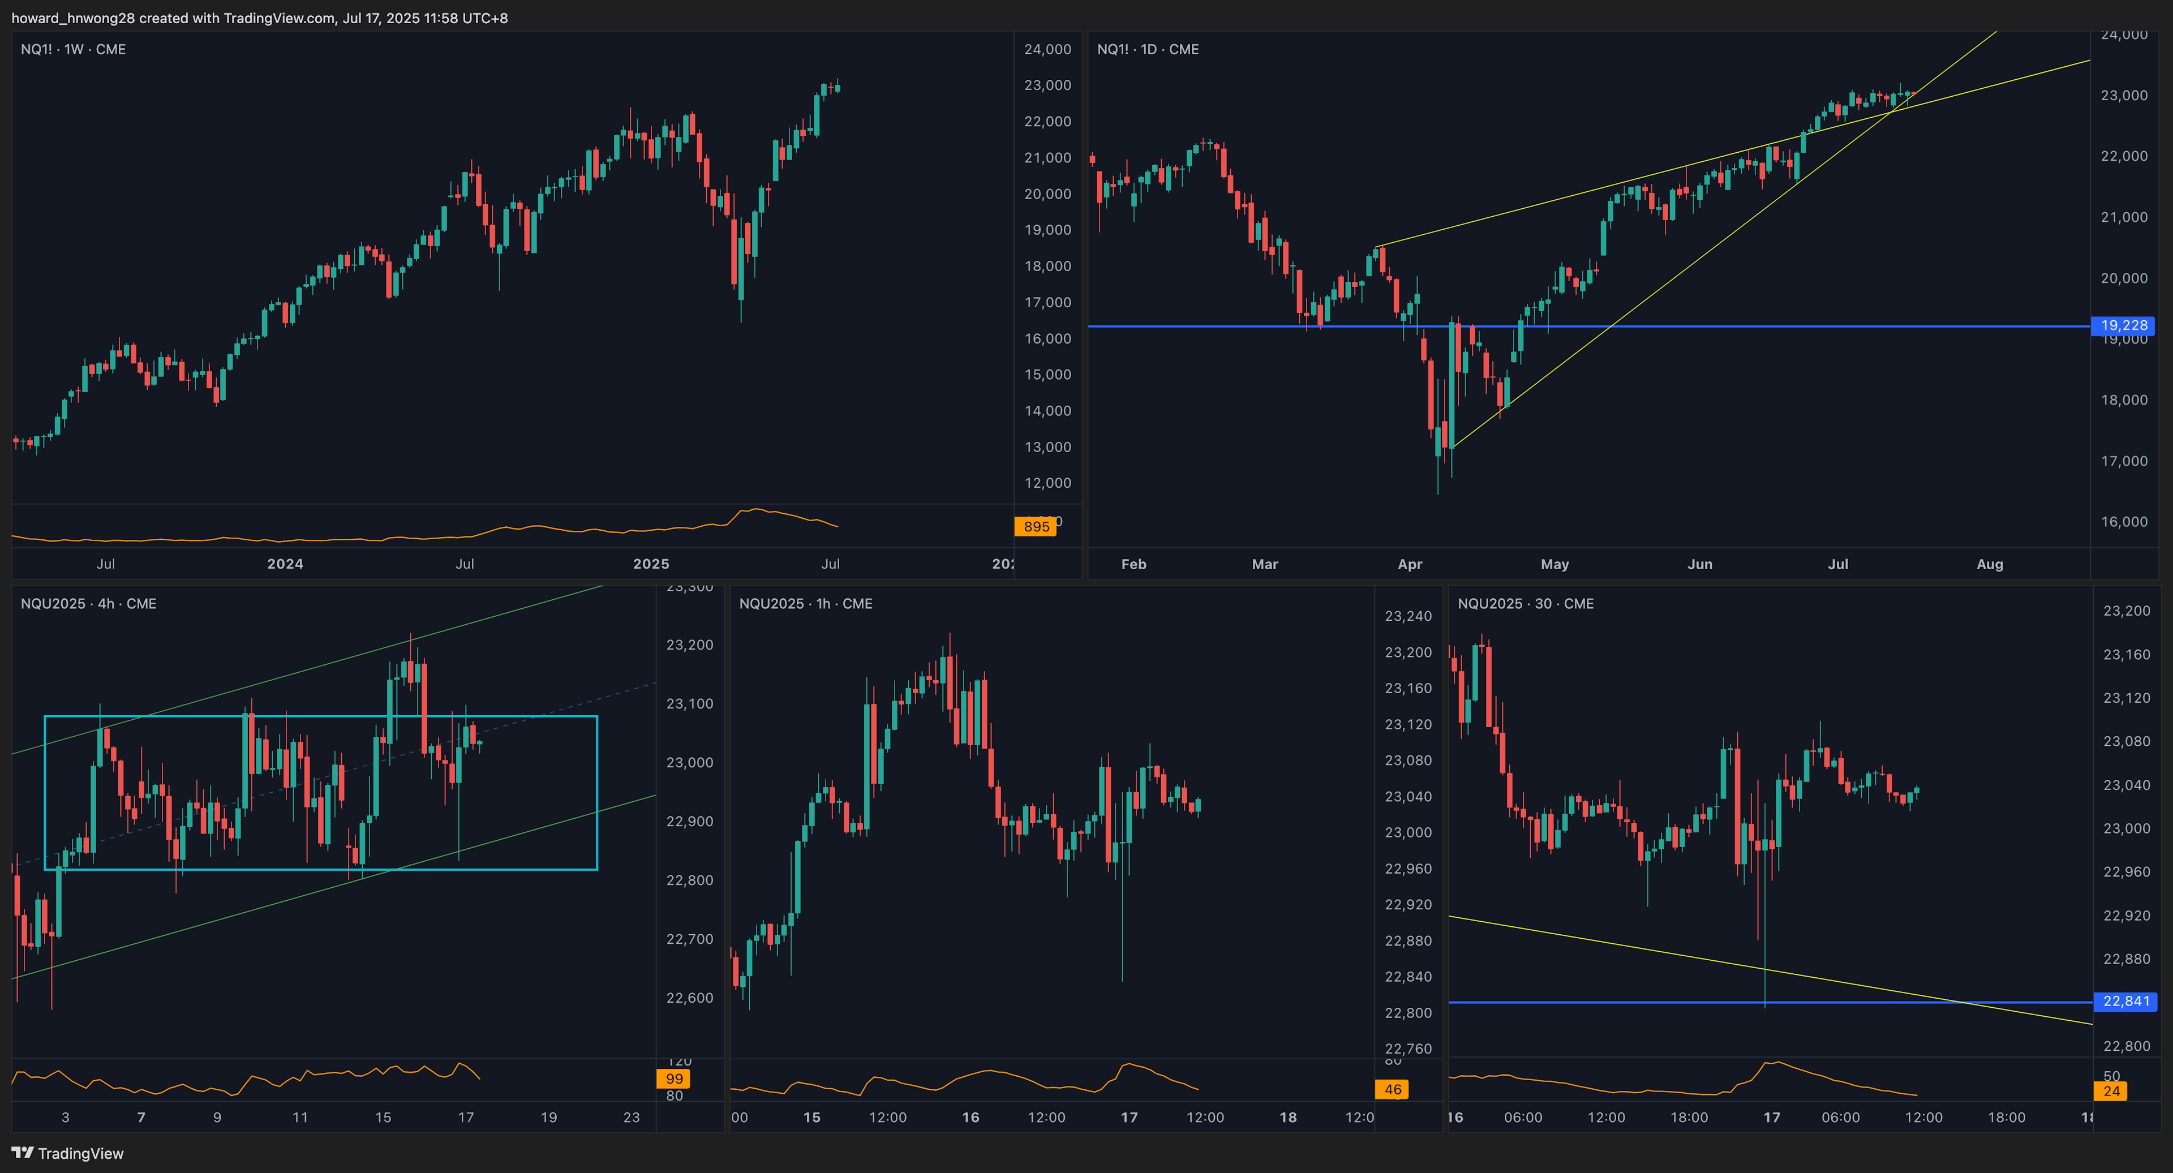
Task: Click 23,240 on the 1h chart price axis
Action: coord(1408,616)
